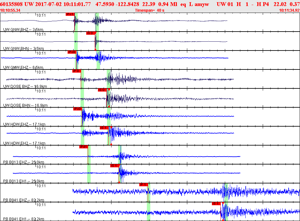The height and width of the screenshot is (221, 300).
Task: Click the 'UW GNW BHZ -- 3.5km' channel label
Action: [23, 30]
